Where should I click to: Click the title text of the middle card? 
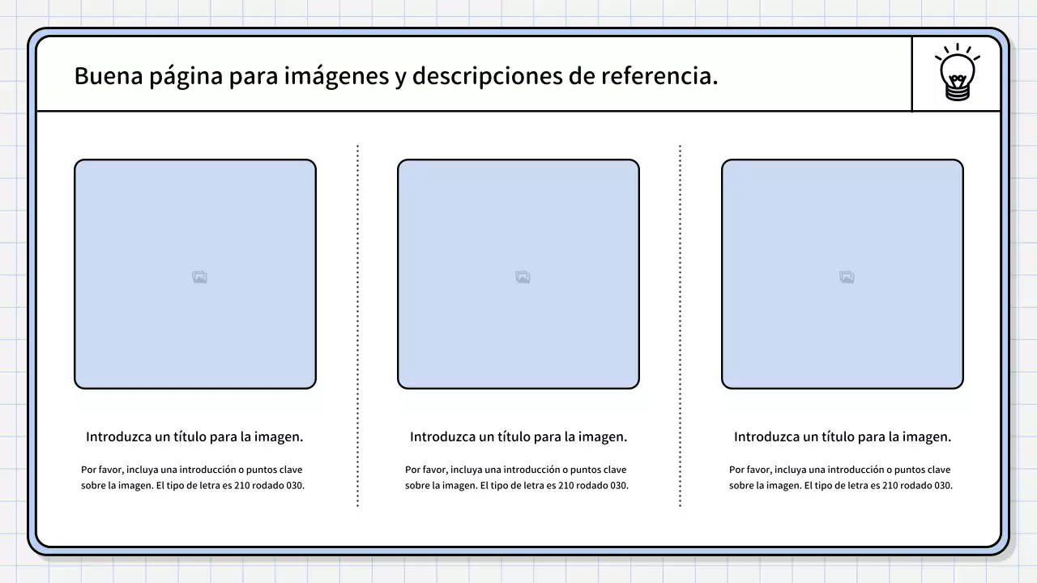pos(519,436)
